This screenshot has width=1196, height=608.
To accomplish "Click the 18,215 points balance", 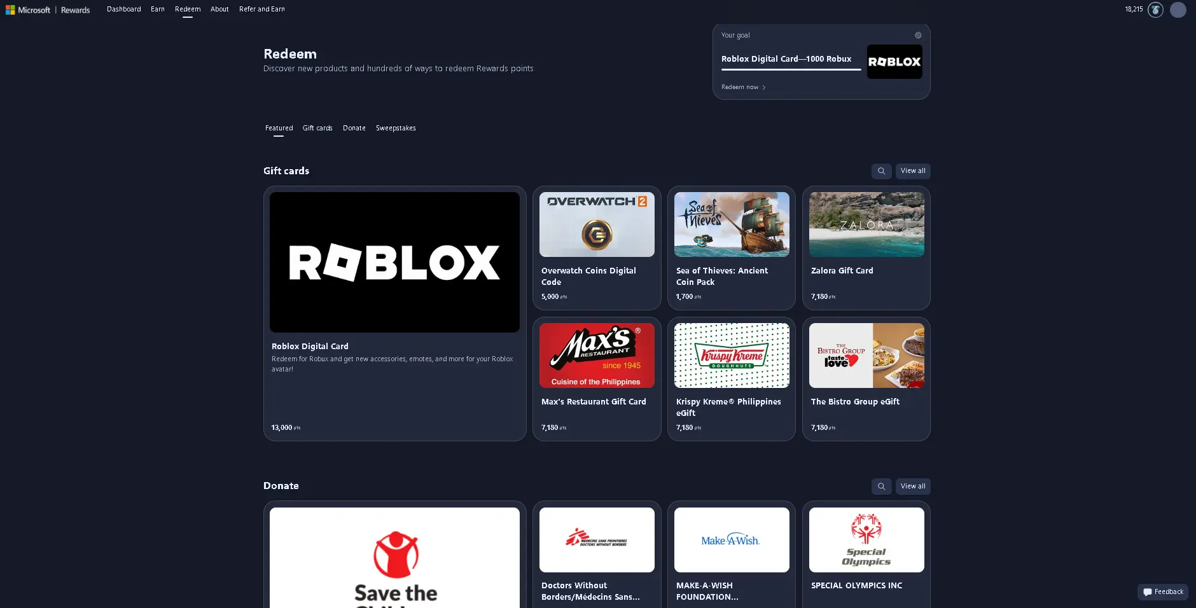I will [x=1134, y=10].
